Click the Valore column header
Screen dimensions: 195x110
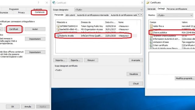(x=188, y=22)
